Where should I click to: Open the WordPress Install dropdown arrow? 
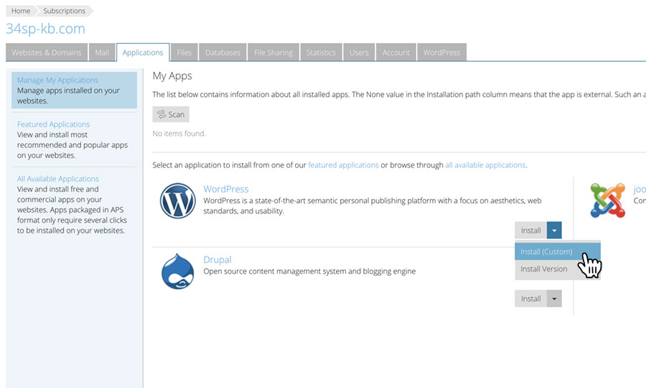[554, 231]
